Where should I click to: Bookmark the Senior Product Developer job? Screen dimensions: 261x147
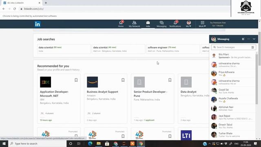tap(170, 80)
